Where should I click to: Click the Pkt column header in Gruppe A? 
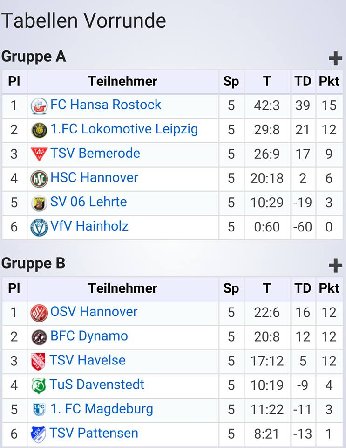(329, 81)
